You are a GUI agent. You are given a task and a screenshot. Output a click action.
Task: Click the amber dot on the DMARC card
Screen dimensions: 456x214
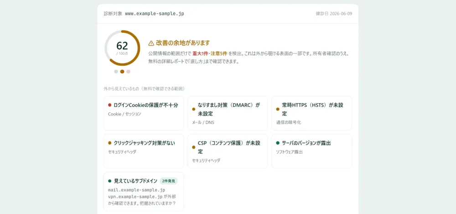coord(194,109)
